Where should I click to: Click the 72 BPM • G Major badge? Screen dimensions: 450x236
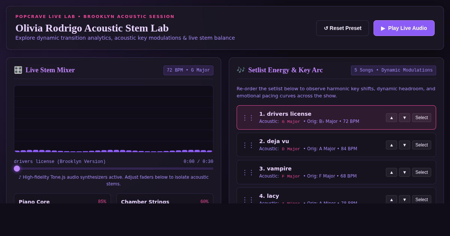click(188, 70)
